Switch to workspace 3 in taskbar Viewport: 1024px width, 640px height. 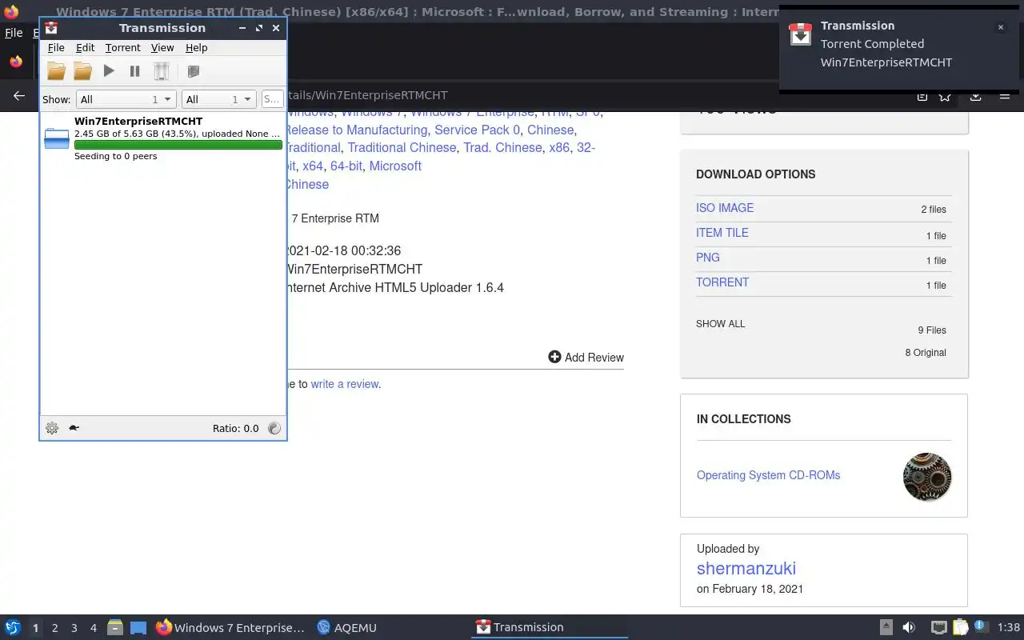pyautogui.click(x=74, y=628)
